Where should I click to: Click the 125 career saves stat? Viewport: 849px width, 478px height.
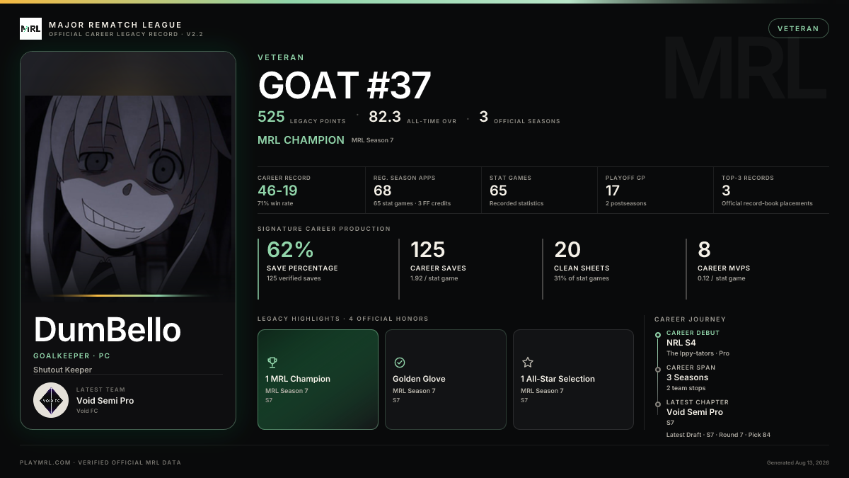[x=428, y=249]
